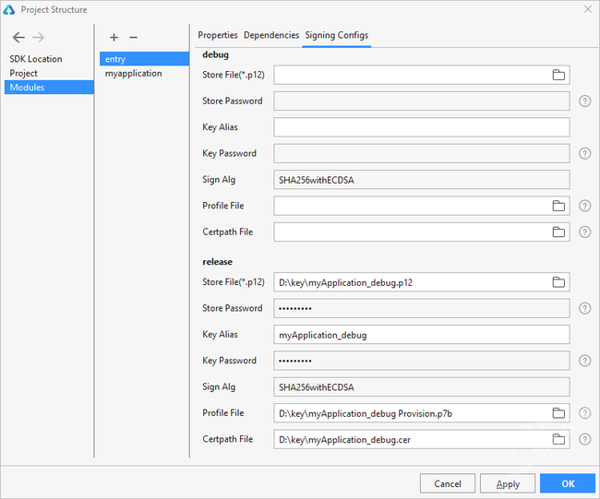The width and height of the screenshot is (600, 499).
Task: Browse for debug Profile File folder icon
Action: (x=558, y=206)
